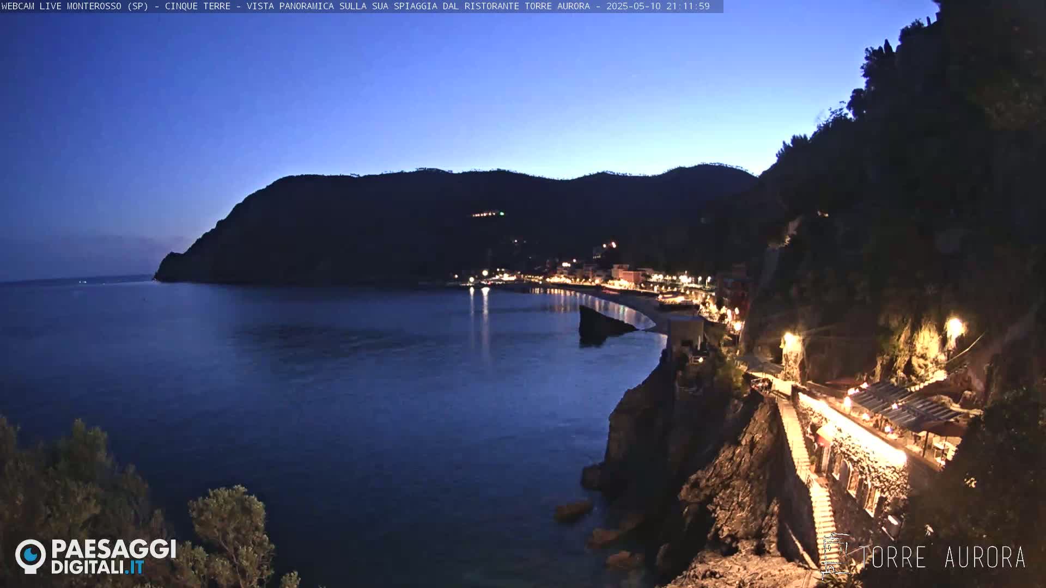The width and height of the screenshot is (1046, 588).
Task: Click the Paesaggi Digitali eye logo icon
Action: click(31, 556)
